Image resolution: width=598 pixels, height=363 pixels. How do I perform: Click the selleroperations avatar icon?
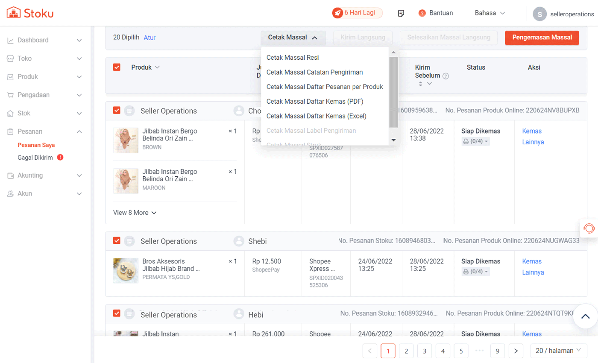pos(539,14)
